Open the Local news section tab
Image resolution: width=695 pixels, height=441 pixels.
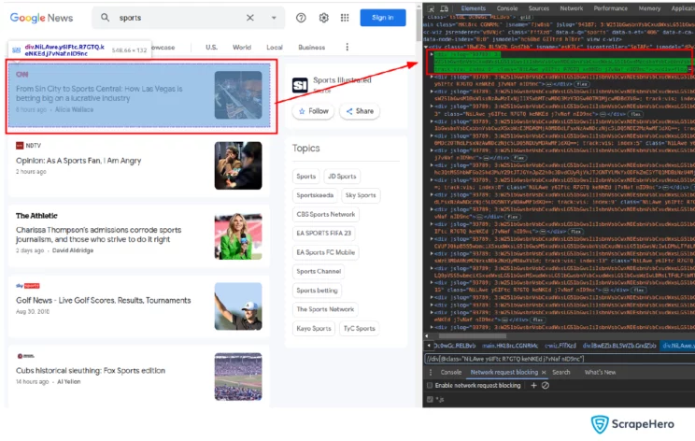click(x=275, y=47)
